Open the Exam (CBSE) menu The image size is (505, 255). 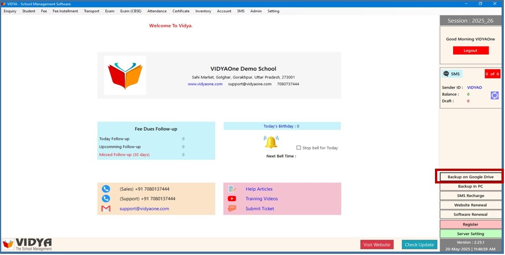(x=130, y=11)
